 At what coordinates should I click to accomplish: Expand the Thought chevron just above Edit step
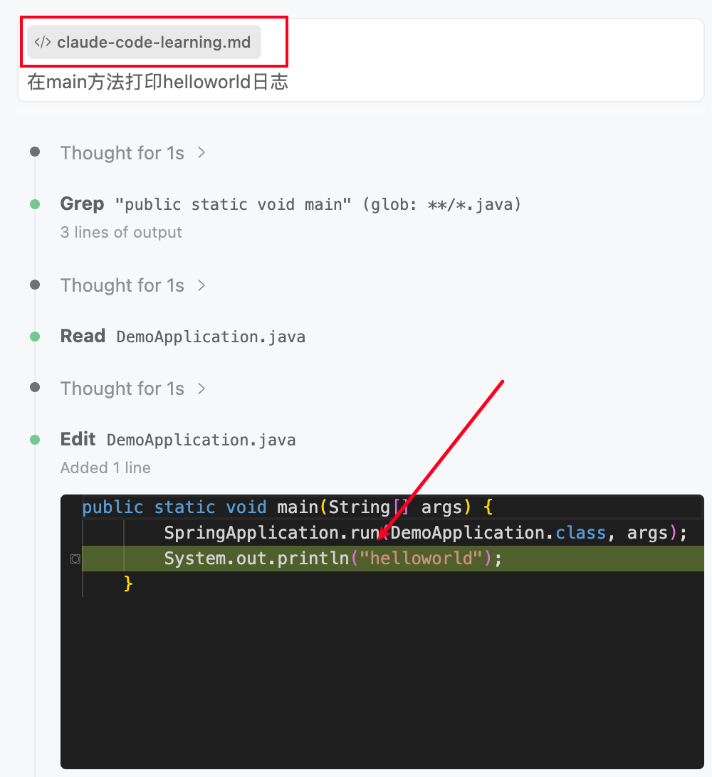(201, 388)
